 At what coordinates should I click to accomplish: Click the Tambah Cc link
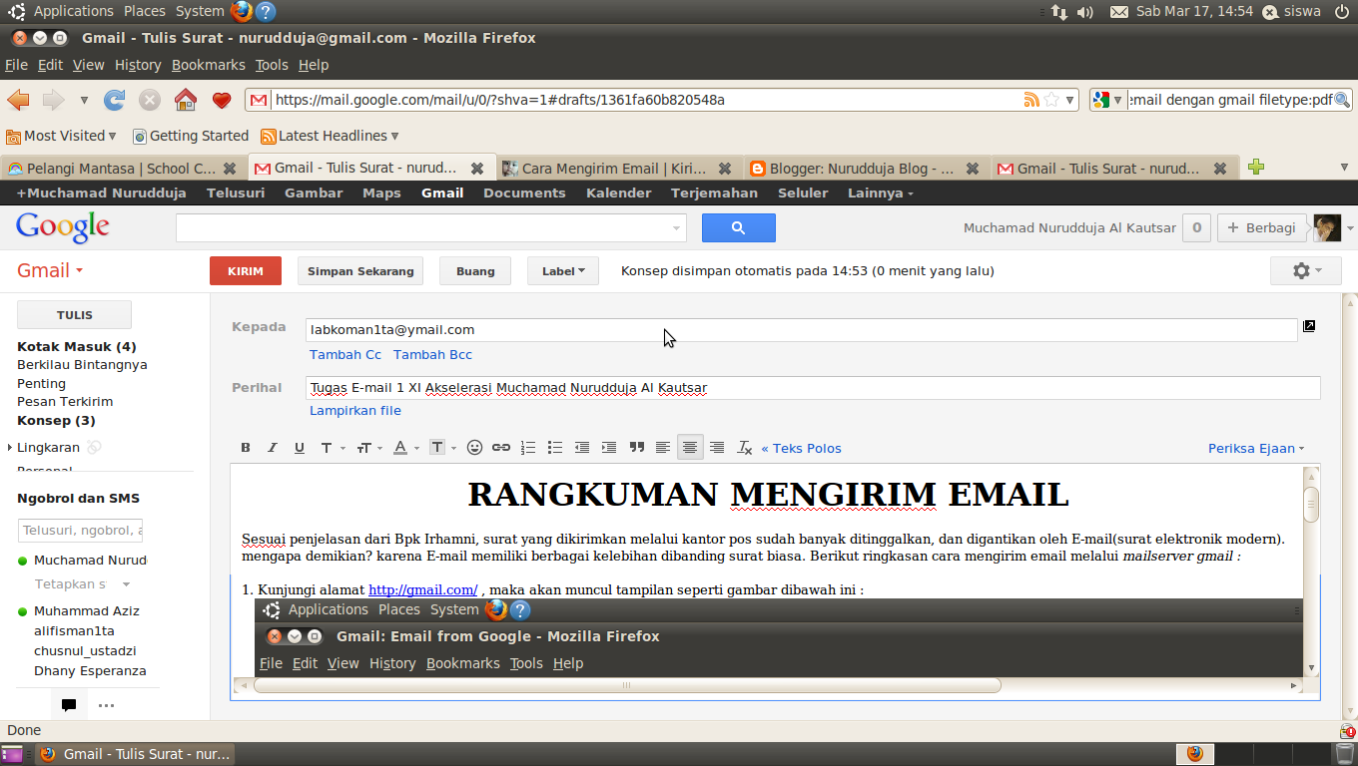pyautogui.click(x=345, y=355)
